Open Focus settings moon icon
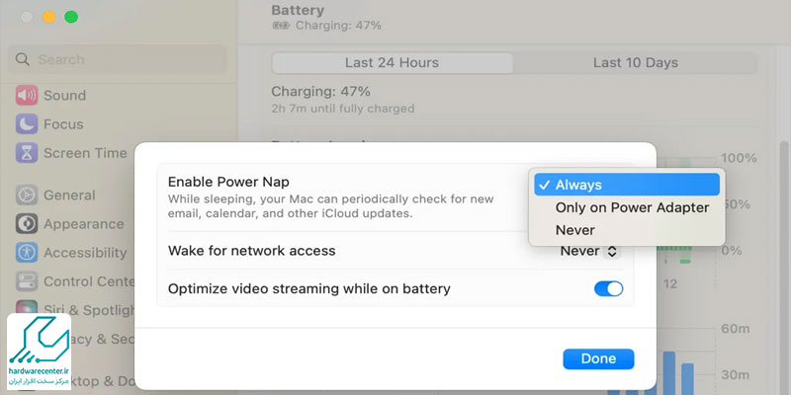 (x=26, y=124)
